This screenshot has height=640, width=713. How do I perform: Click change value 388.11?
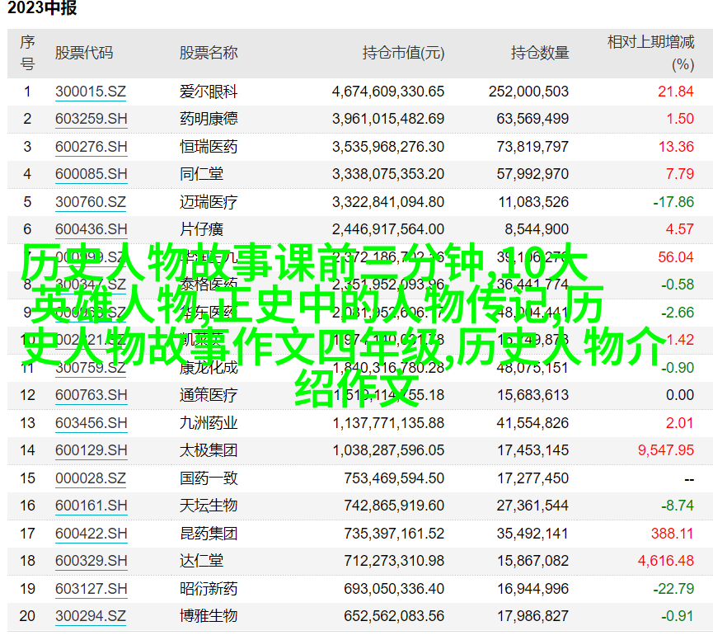click(x=672, y=534)
